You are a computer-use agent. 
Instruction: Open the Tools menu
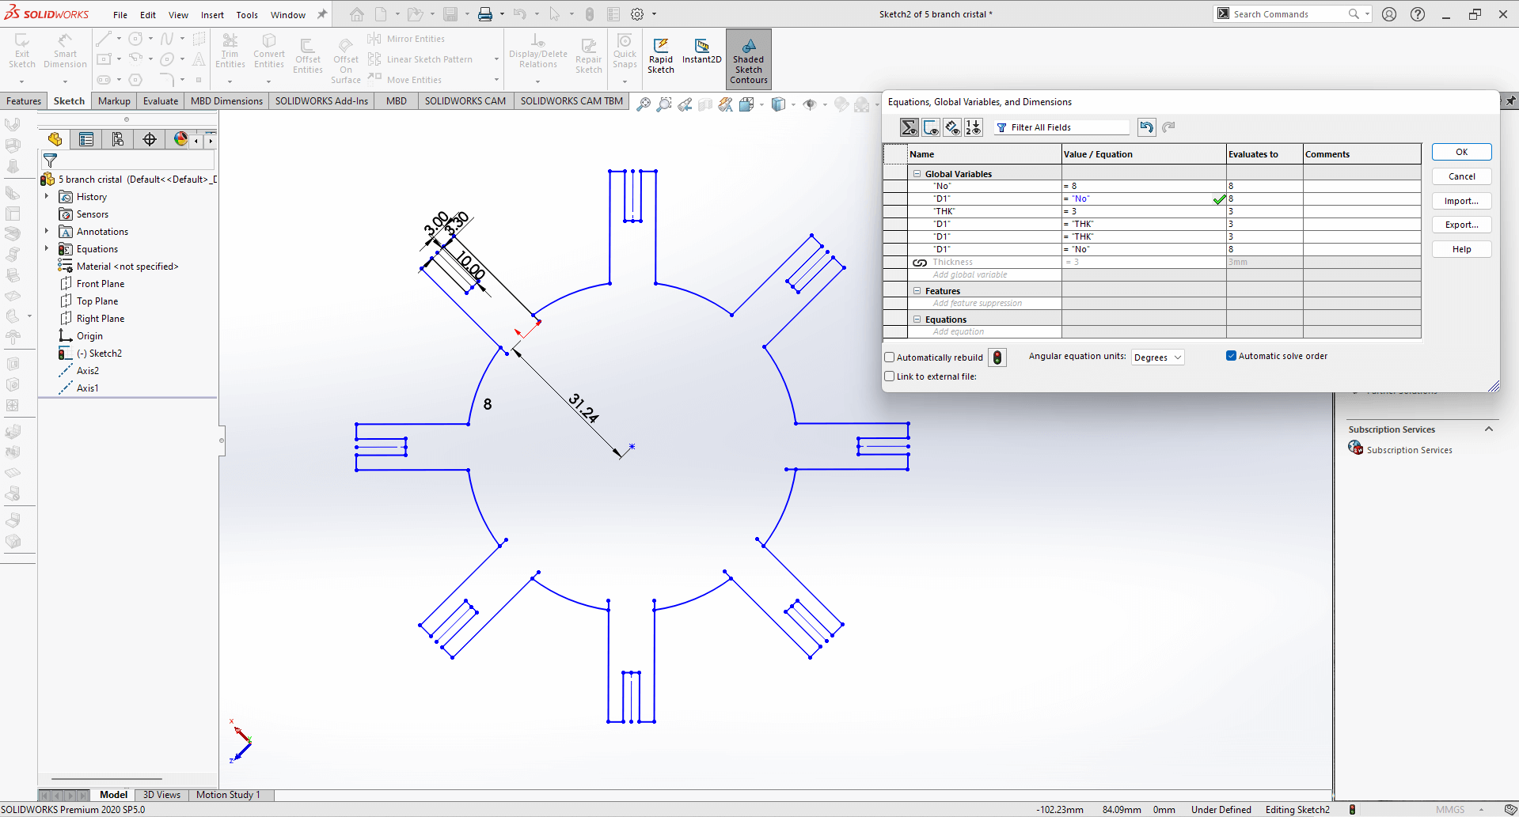(x=247, y=15)
